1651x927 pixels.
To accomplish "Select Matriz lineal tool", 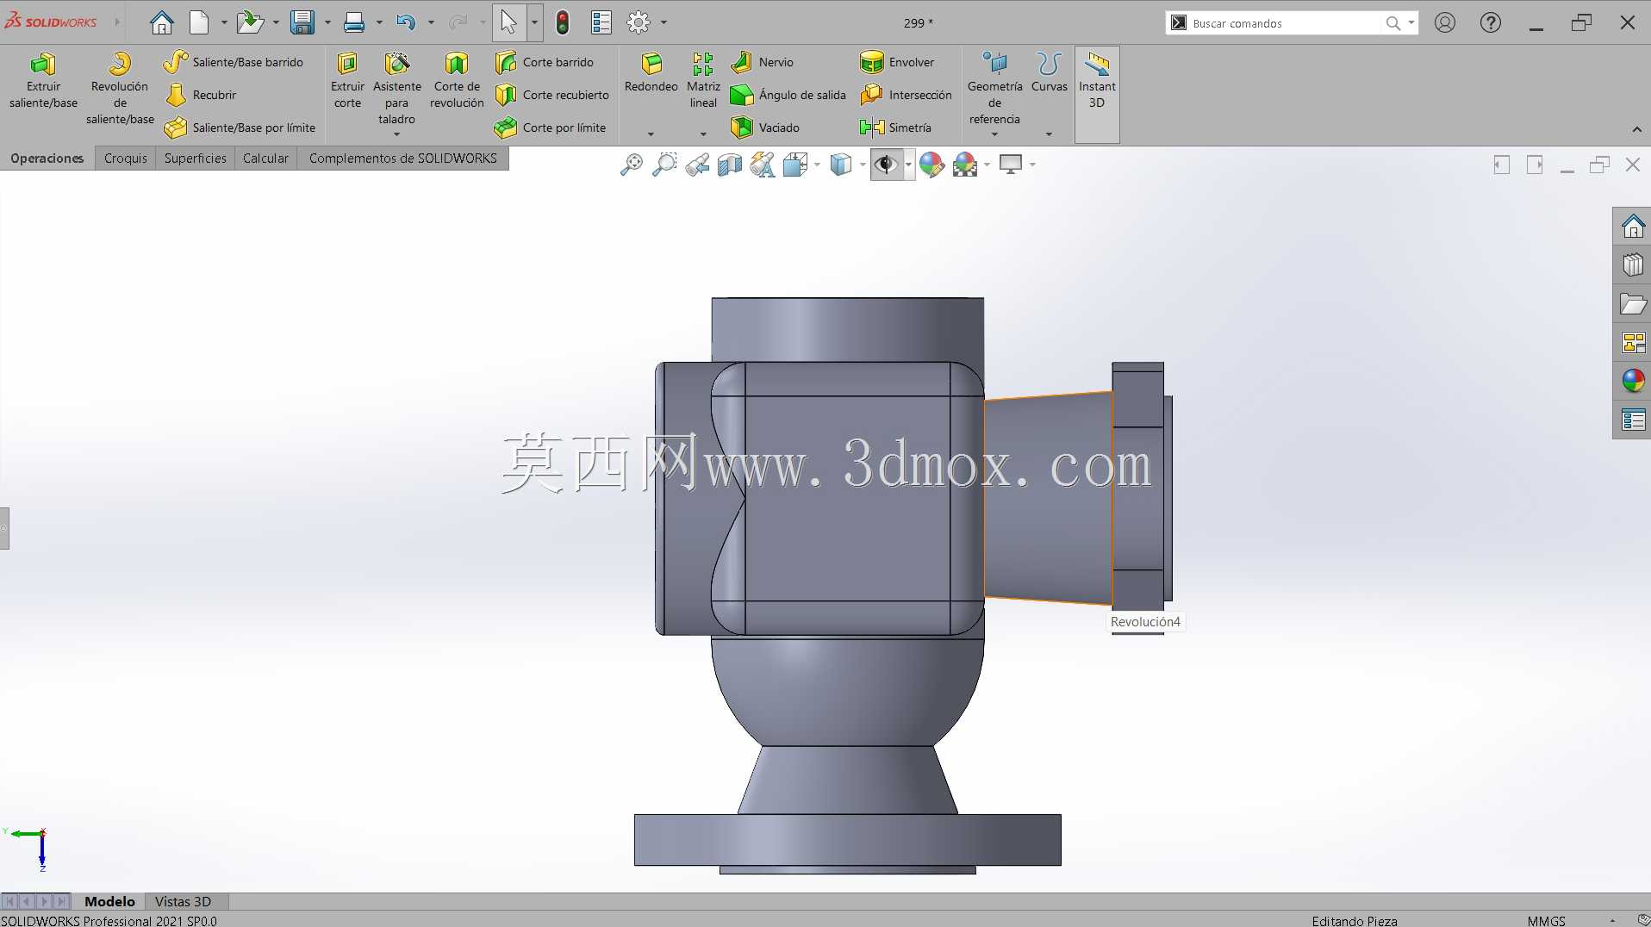I will (703, 82).
